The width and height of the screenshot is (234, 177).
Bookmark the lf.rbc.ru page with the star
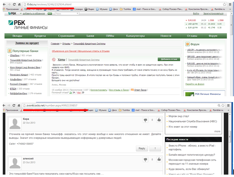click(x=224, y=4)
